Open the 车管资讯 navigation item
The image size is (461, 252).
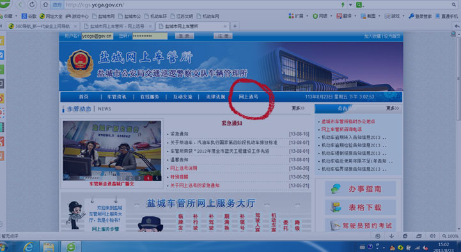(117, 97)
